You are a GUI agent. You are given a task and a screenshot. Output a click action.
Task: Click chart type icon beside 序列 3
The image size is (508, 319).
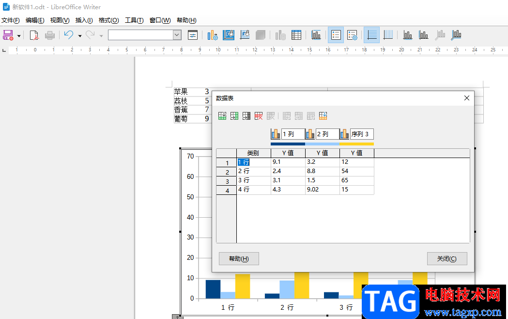[344, 134]
